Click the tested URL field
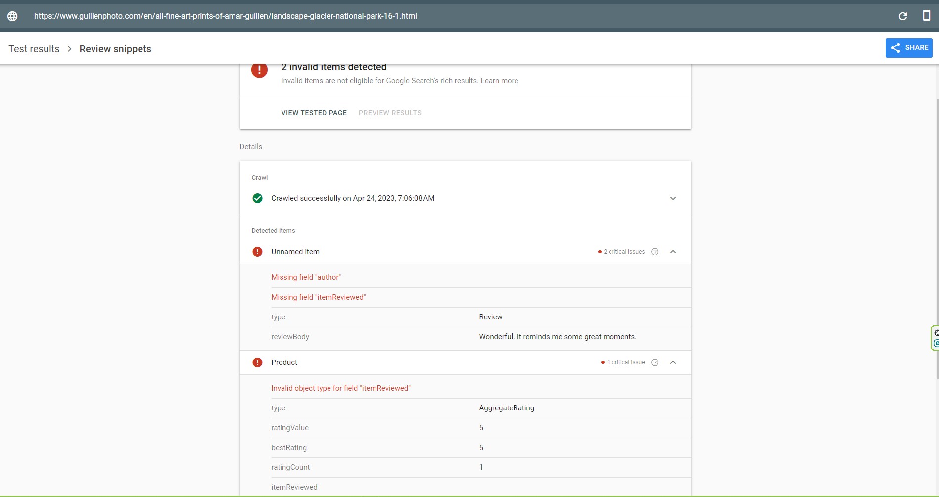 click(x=226, y=16)
